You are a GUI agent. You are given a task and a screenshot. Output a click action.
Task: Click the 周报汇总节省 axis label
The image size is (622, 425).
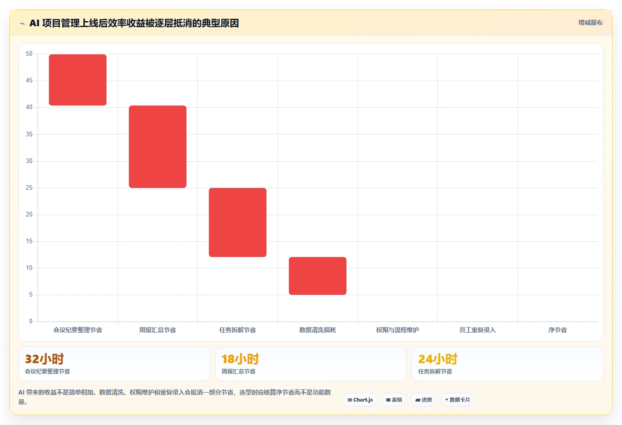coord(157,330)
